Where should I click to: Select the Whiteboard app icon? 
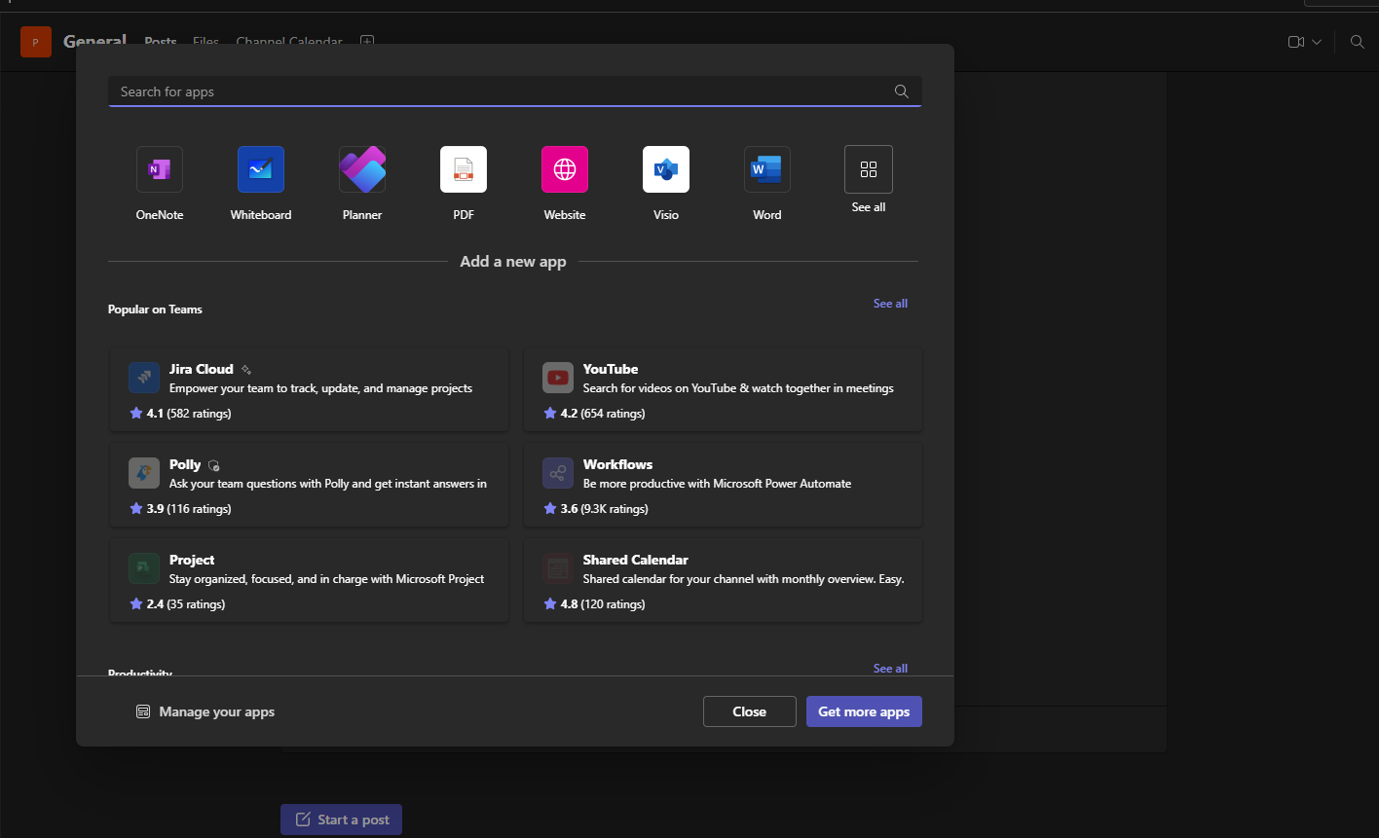click(x=261, y=169)
